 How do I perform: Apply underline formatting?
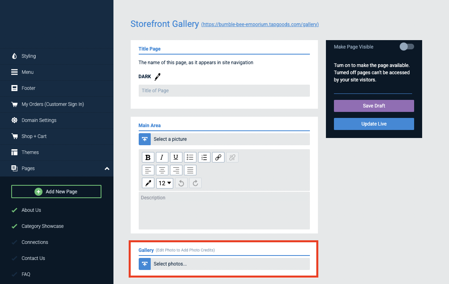pyautogui.click(x=176, y=157)
